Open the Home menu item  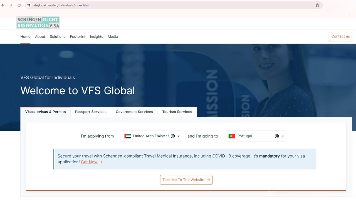[25, 36]
